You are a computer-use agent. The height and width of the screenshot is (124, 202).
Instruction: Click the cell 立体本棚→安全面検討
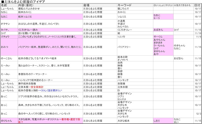50,87
